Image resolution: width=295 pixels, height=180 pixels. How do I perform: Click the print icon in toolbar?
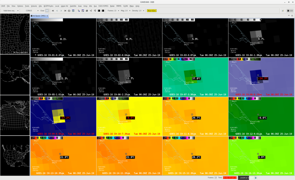(x=87, y=11)
